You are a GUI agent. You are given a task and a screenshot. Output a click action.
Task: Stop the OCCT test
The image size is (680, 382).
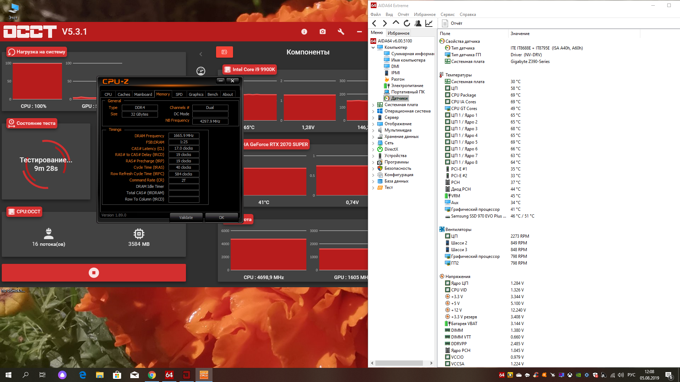pyautogui.click(x=93, y=273)
